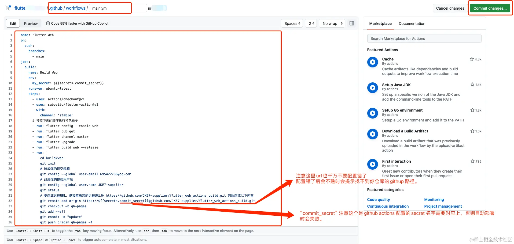Open the Documentation tab
This screenshot has width=514, height=244.
click(x=412, y=24)
